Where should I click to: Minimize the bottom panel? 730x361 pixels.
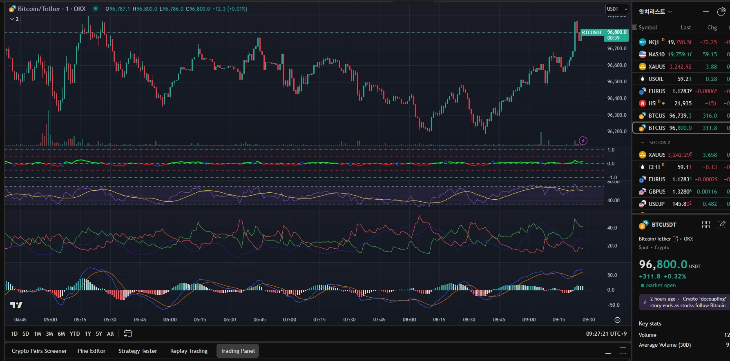tap(608, 351)
